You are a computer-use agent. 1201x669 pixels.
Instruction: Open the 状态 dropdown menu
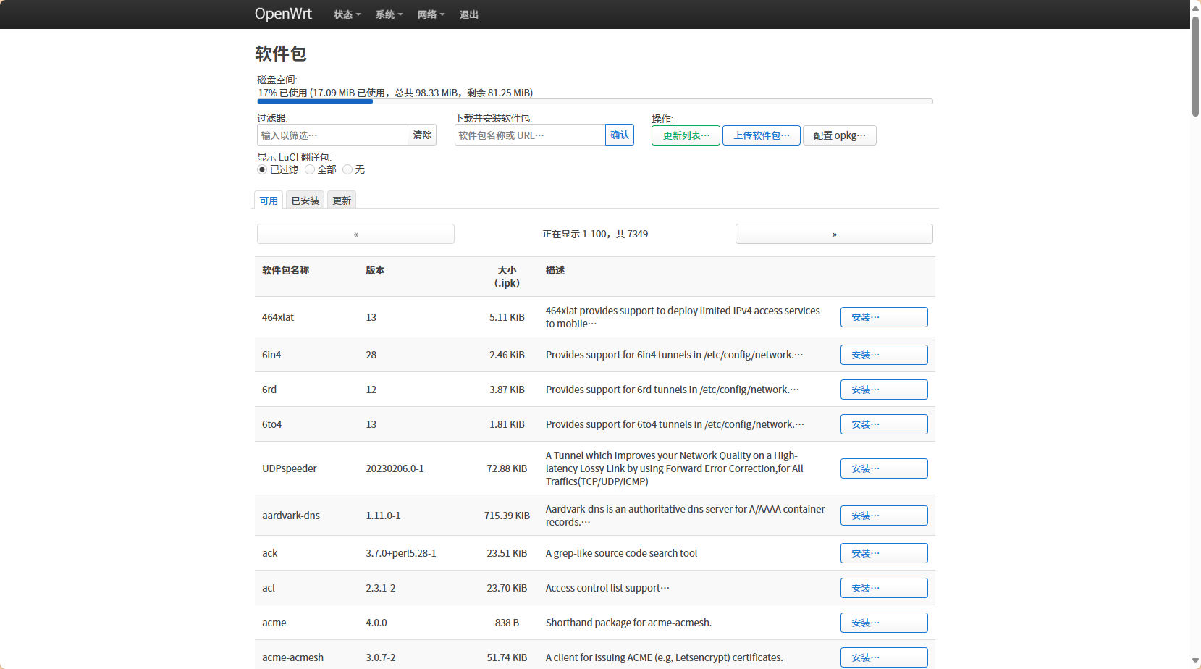pyautogui.click(x=346, y=14)
